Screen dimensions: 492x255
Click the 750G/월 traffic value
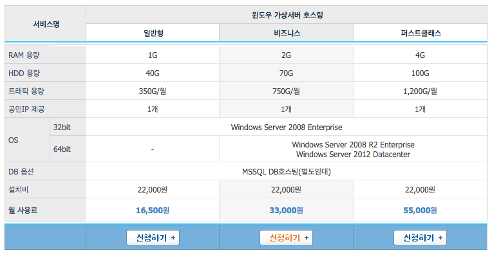point(286,91)
